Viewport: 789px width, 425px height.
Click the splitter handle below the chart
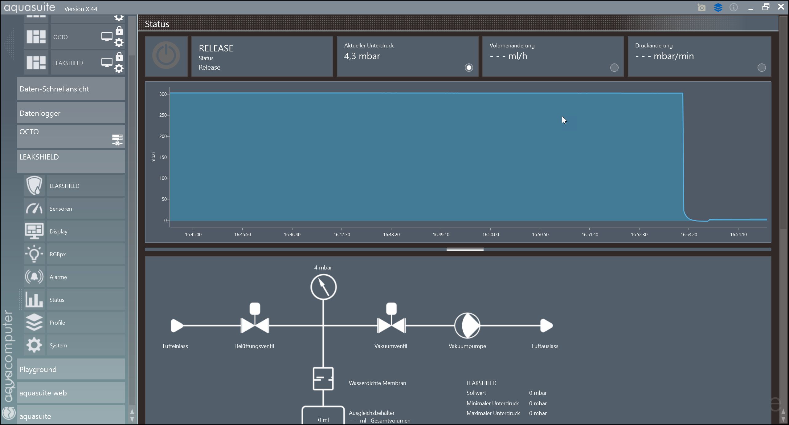coord(465,249)
